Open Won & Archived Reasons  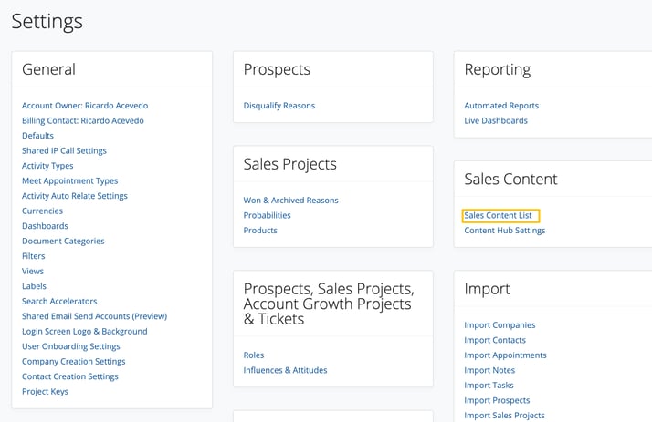[290, 200]
